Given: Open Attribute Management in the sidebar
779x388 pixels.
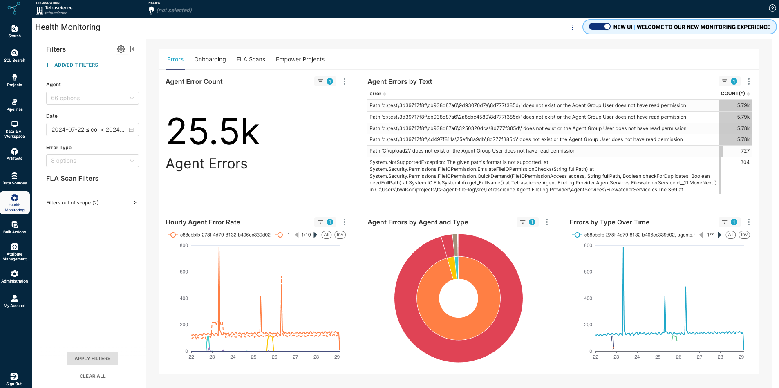Looking at the screenshot, I should (14, 252).
